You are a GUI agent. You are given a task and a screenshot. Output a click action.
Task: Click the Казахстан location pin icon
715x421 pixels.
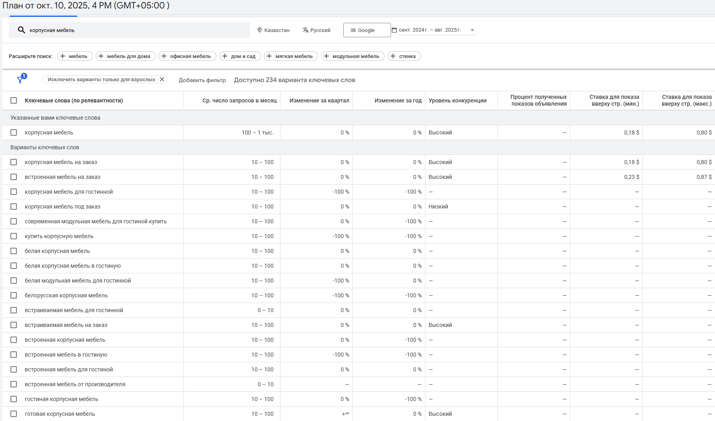260,30
